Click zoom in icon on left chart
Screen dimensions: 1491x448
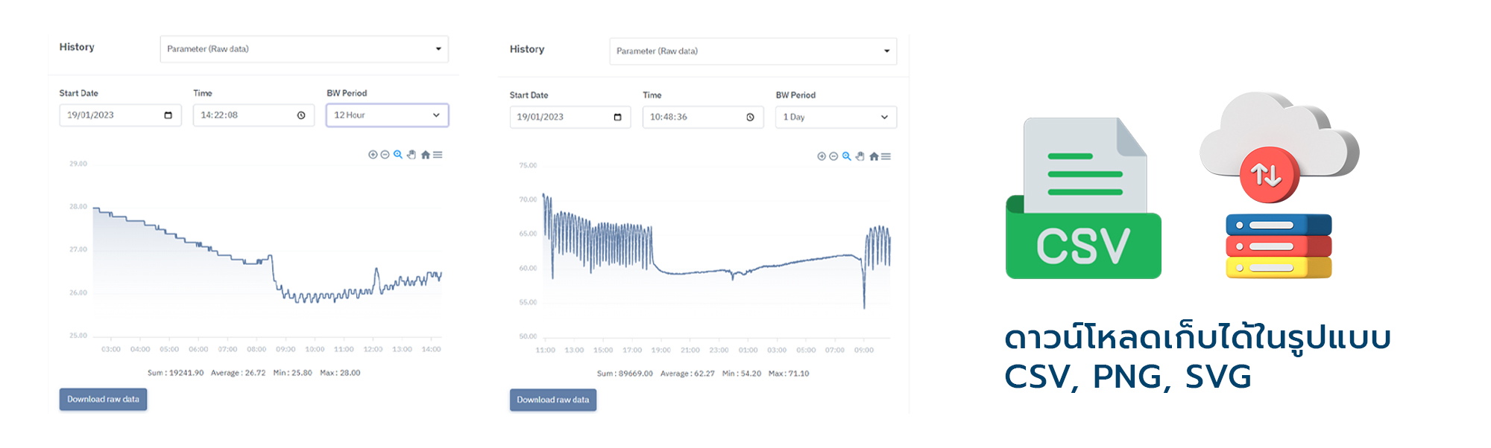pos(373,155)
